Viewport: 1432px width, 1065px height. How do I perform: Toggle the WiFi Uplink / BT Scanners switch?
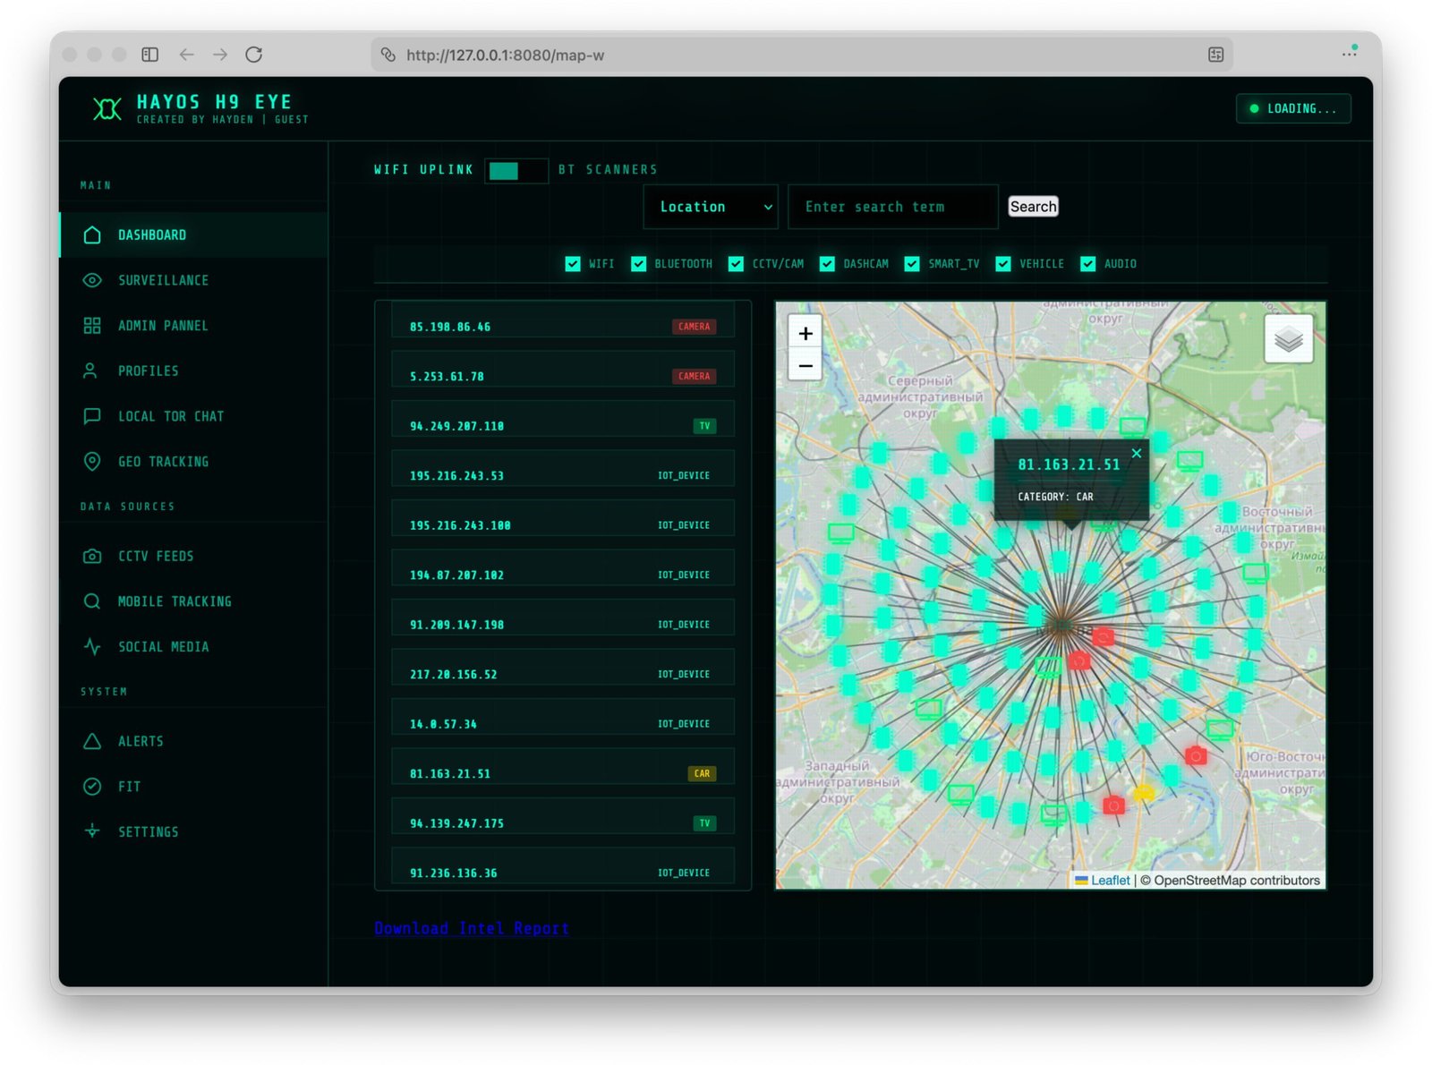pyautogui.click(x=516, y=170)
